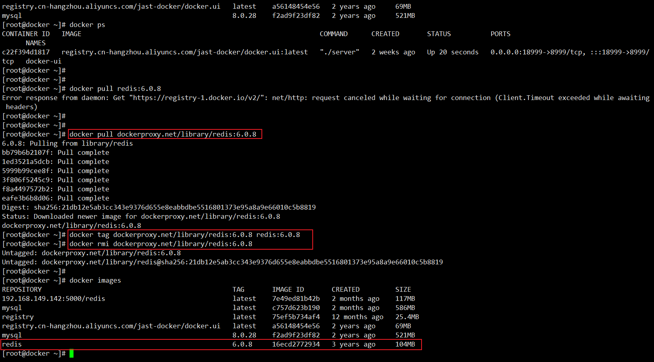This screenshot has height=362, width=654.
Task: Click the 25.4MB size value
Action: pos(407,317)
